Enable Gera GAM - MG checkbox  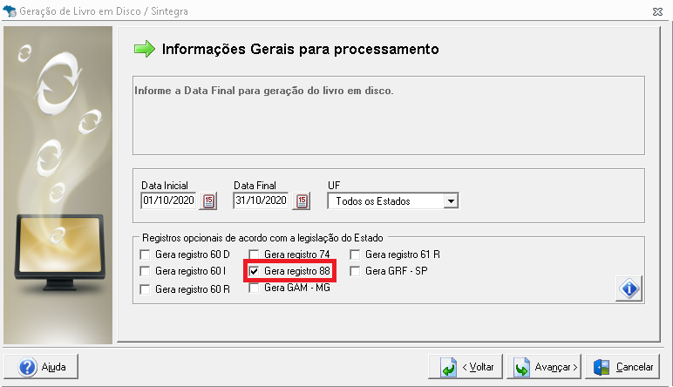pos(254,288)
